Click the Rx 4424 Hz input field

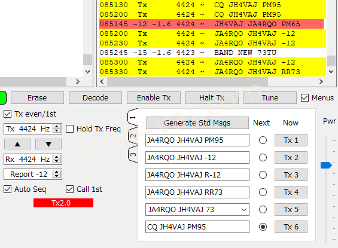pyautogui.click(x=29, y=159)
